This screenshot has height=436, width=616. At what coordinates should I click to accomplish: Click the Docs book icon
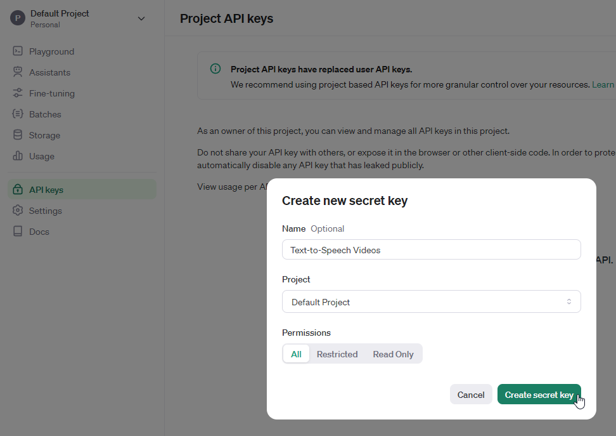(18, 232)
